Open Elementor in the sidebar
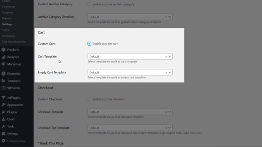This screenshot has width=262, height=147. [14, 73]
